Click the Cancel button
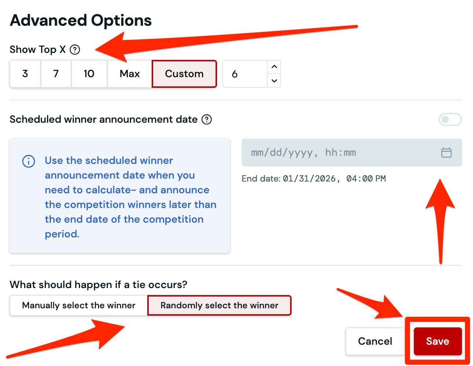This screenshot has width=473, height=366. 375,341
